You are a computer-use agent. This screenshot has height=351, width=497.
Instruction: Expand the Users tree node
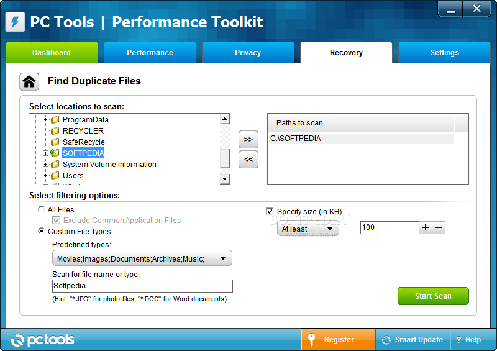pyautogui.click(x=45, y=175)
